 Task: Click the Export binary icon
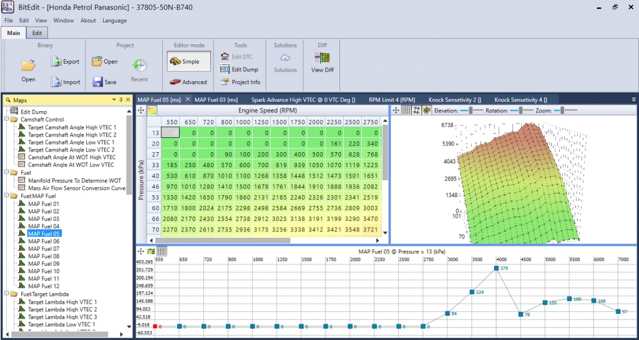point(56,62)
